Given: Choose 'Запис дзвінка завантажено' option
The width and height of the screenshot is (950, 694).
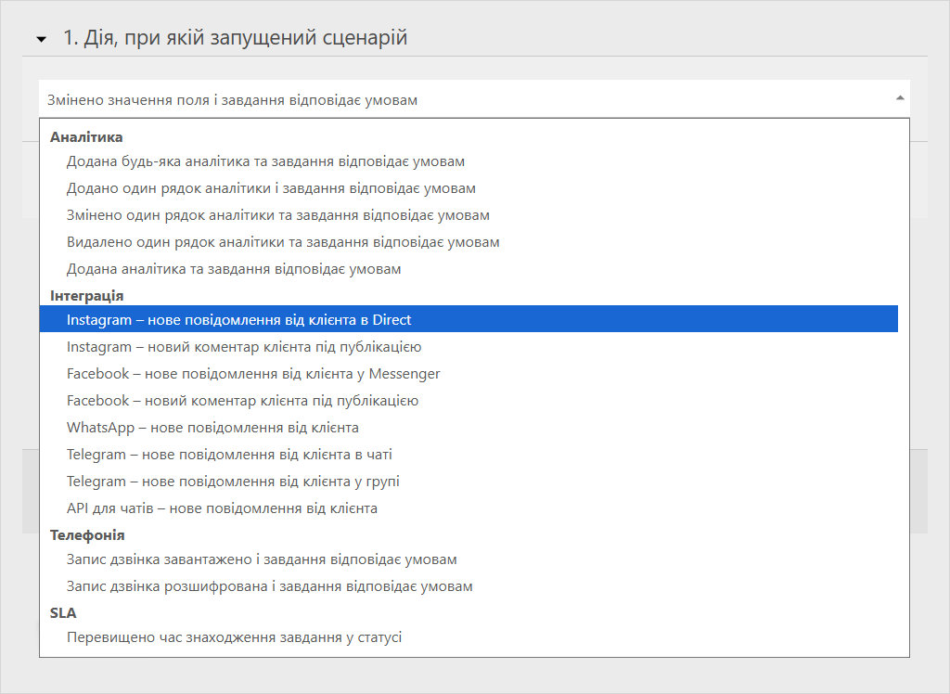Looking at the screenshot, I should (262, 559).
